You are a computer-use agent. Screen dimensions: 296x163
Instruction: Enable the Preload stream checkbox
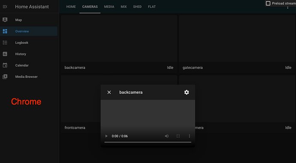click(x=268, y=3)
